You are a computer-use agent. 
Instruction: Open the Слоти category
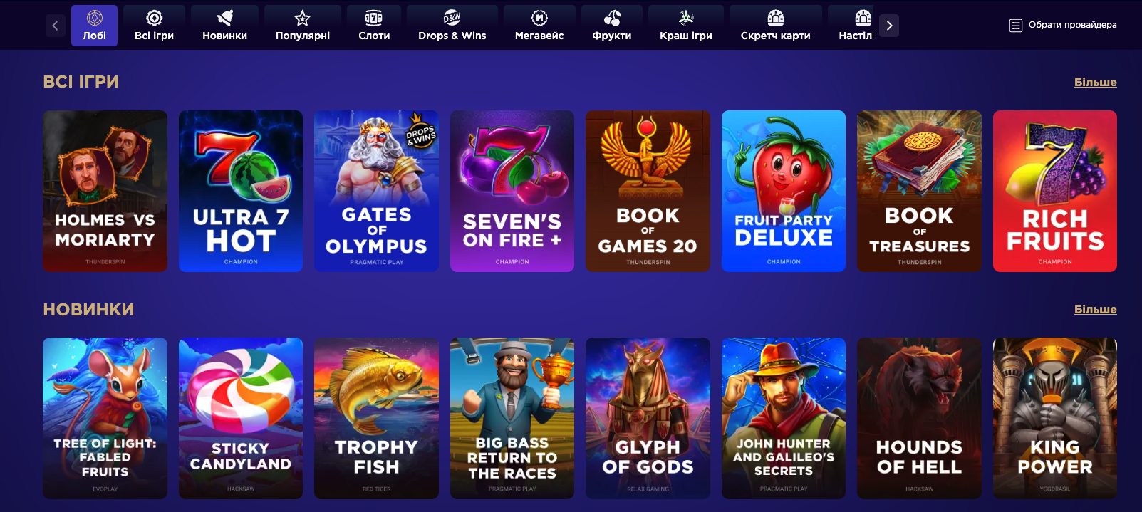[374, 26]
